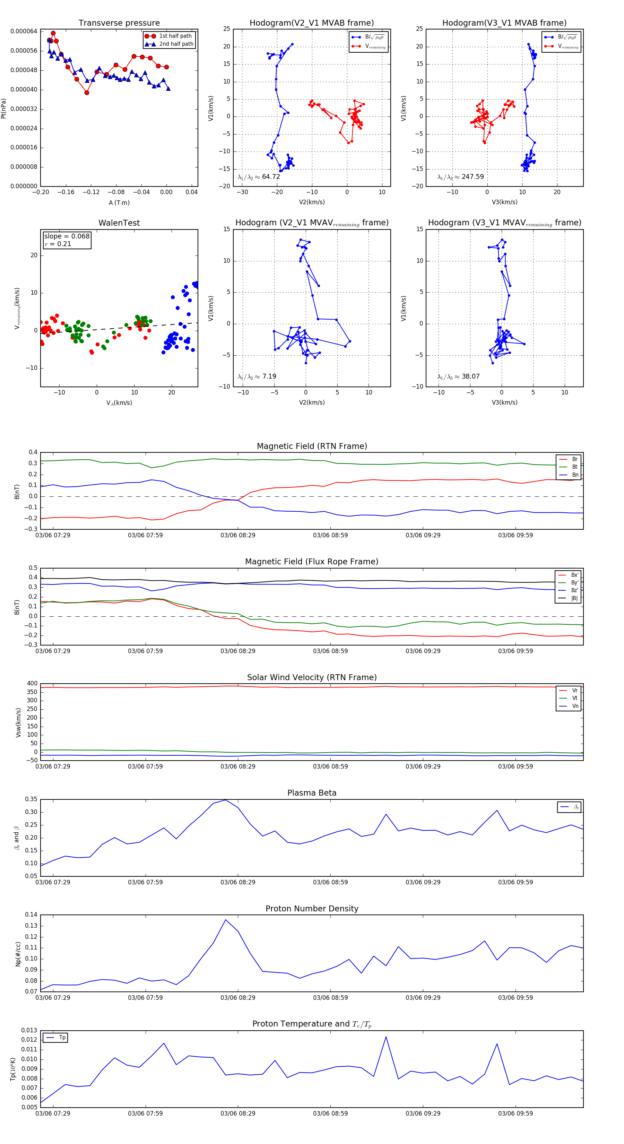The image size is (624, 1144).
Task: Click the 'V_A(km/s)' axis label under WalenTest
Action: click(x=119, y=403)
